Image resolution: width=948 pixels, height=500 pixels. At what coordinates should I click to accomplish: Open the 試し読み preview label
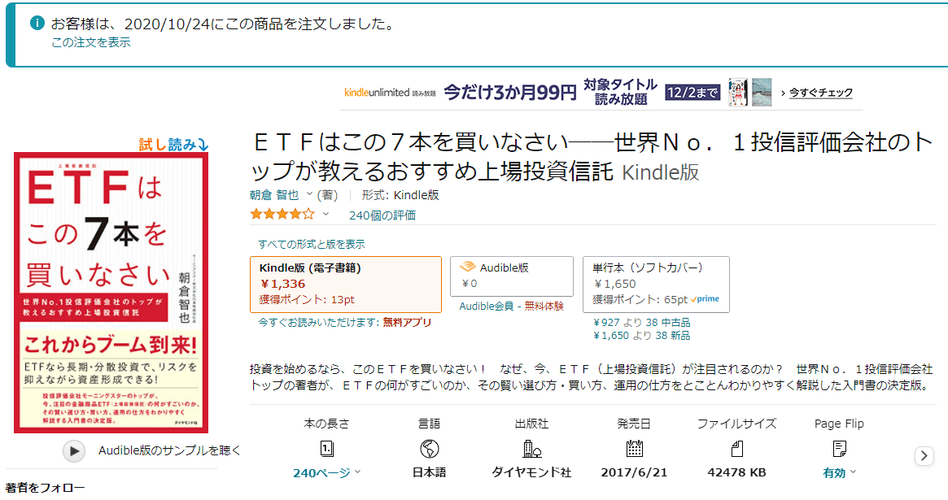coord(173,145)
